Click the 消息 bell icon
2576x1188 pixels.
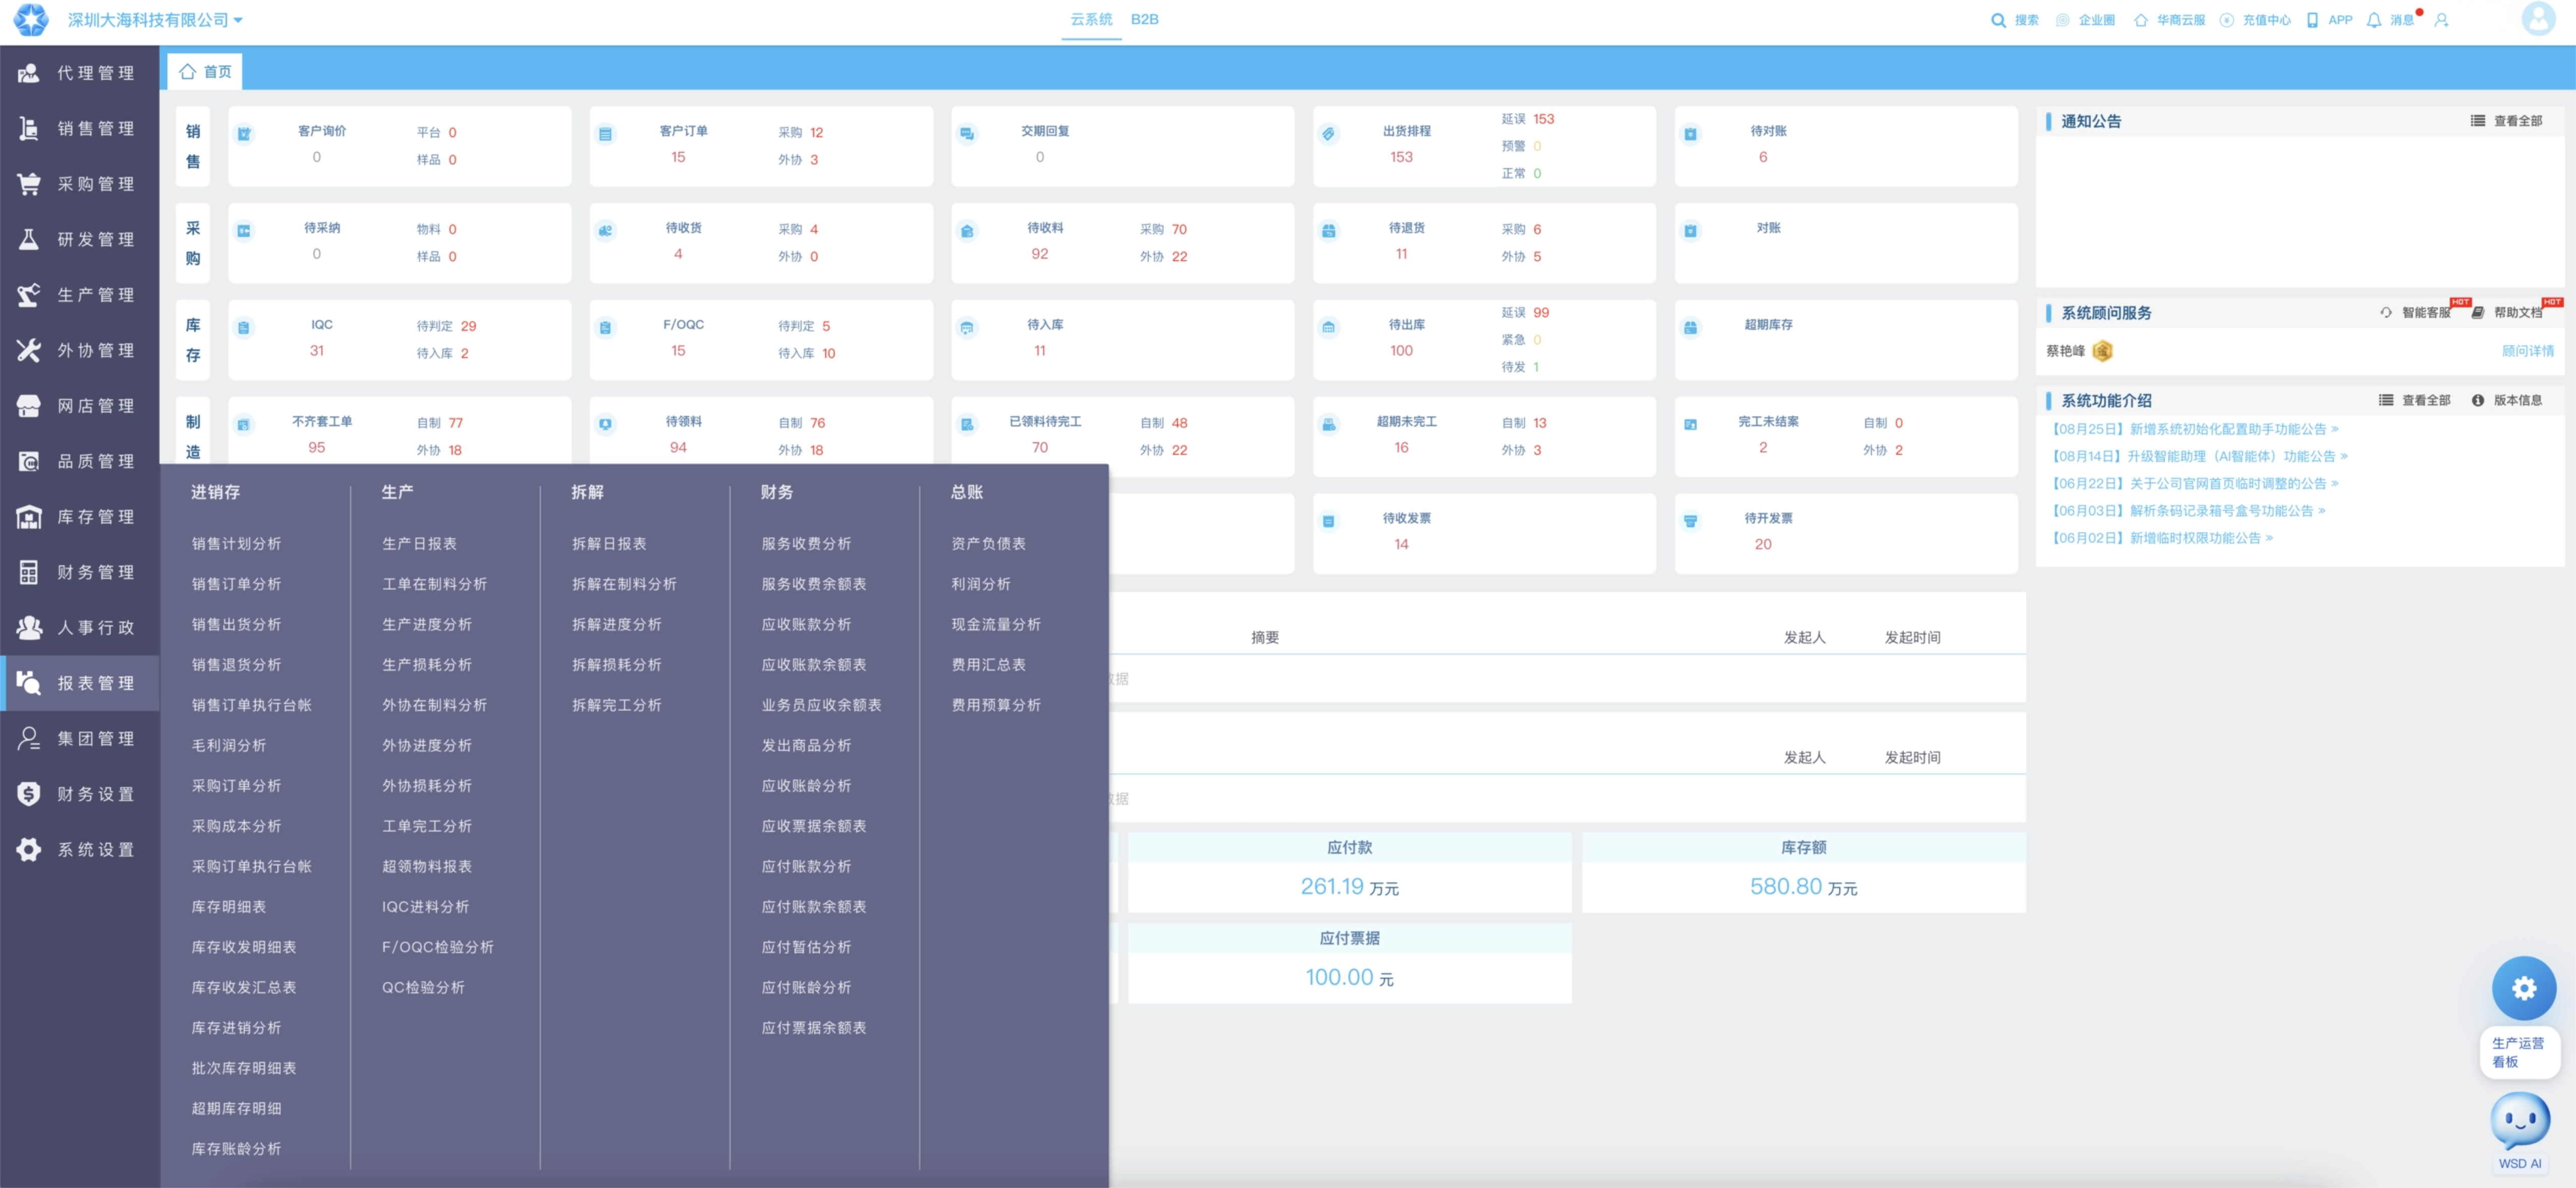pyautogui.click(x=2373, y=20)
